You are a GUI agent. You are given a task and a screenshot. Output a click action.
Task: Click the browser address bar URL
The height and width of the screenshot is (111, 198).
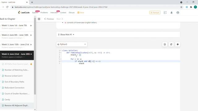click(61, 7)
